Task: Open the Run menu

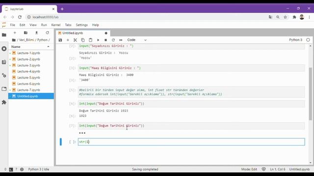Action: (44, 25)
